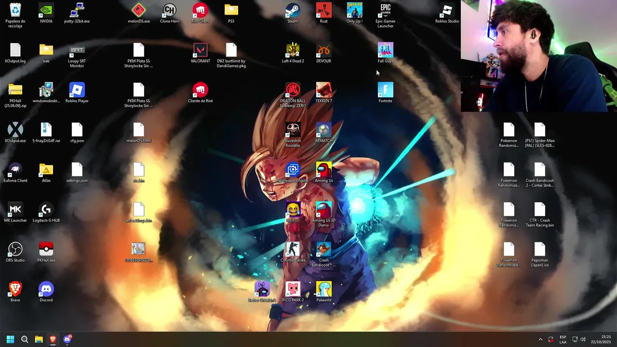Select the VALORANT shortcut
The height and width of the screenshot is (347, 617).
(201, 50)
